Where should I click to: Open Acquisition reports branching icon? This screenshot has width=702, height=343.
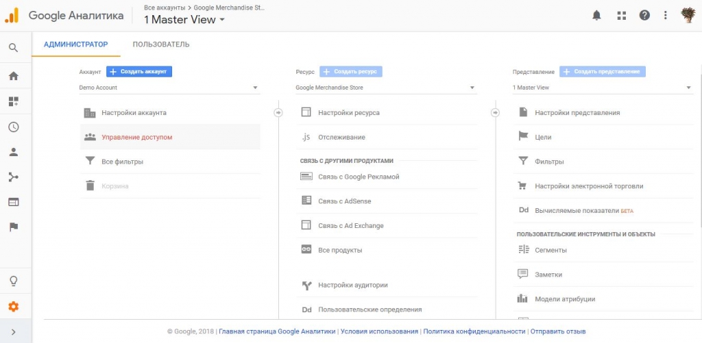[14, 177]
